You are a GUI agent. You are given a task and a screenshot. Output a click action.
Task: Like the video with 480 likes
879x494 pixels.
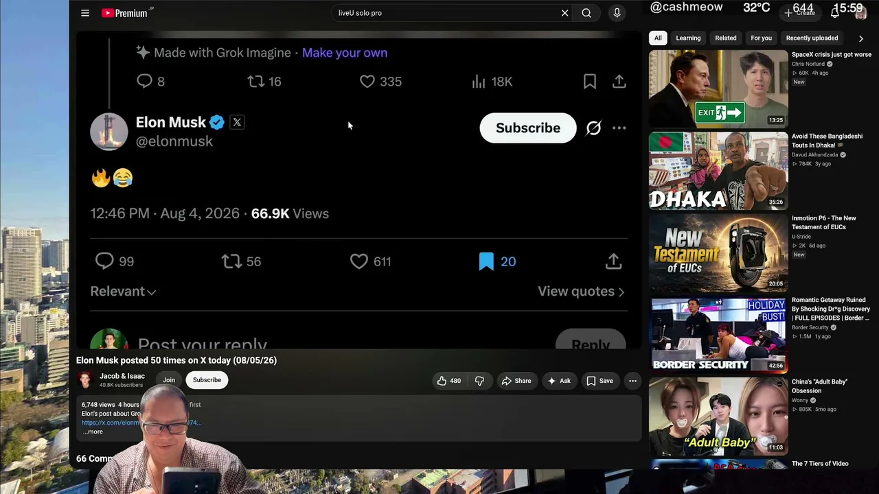pyautogui.click(x=448, y=381)
